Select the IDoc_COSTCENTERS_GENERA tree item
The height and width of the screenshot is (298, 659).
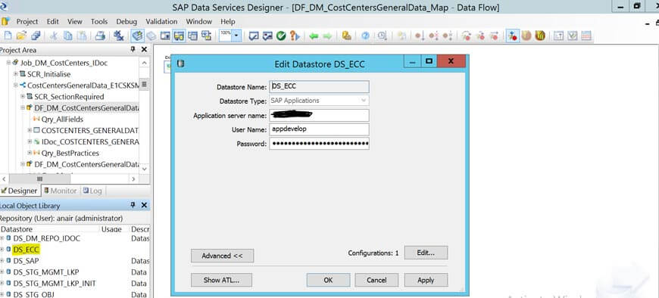90,142
